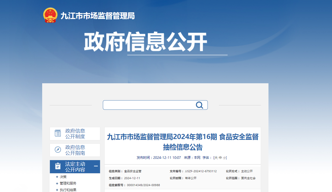Click the search magnifier icon

(200, 105)
